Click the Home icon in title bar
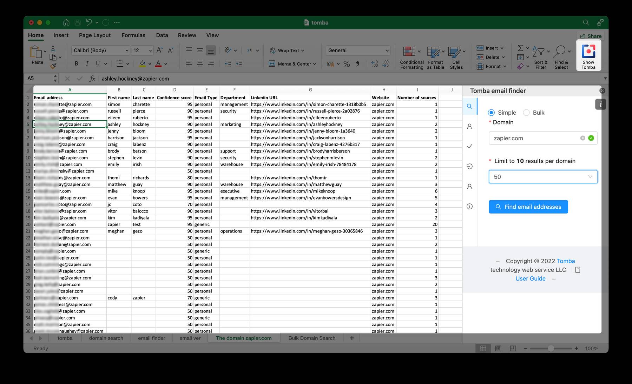The image size is (632, 384). click(x=66, y=22)
